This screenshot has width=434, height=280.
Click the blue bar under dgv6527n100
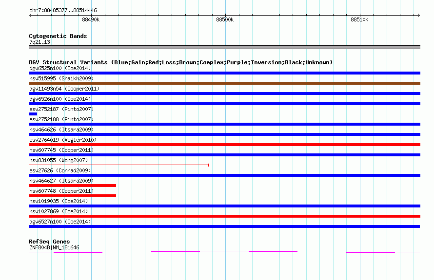224,226
